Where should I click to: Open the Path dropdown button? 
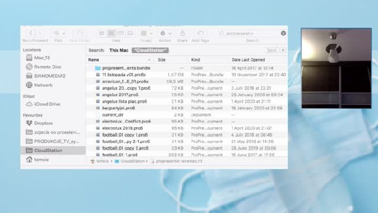pyautogui.click(x=59, y=33)
